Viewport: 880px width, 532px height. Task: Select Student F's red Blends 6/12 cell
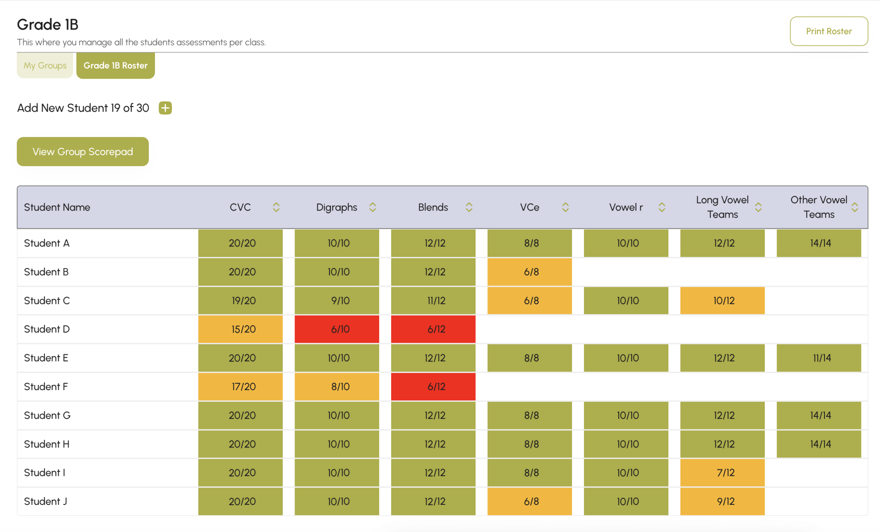click(x=433, y=386)
